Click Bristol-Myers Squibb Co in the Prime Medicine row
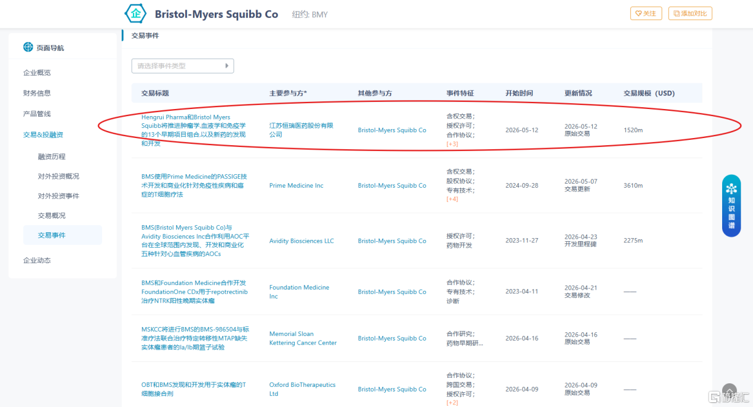753x407 pixels. click(x=392, y=185)
